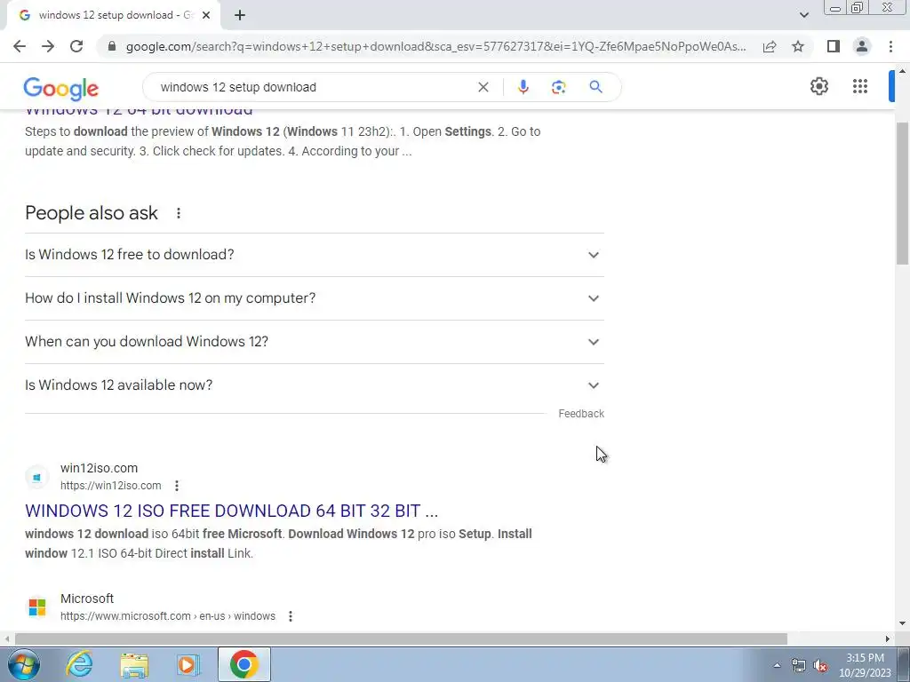Send Feedback on People also ask
The height and width of the screenshot is (682, 910).
click(581, 414)
